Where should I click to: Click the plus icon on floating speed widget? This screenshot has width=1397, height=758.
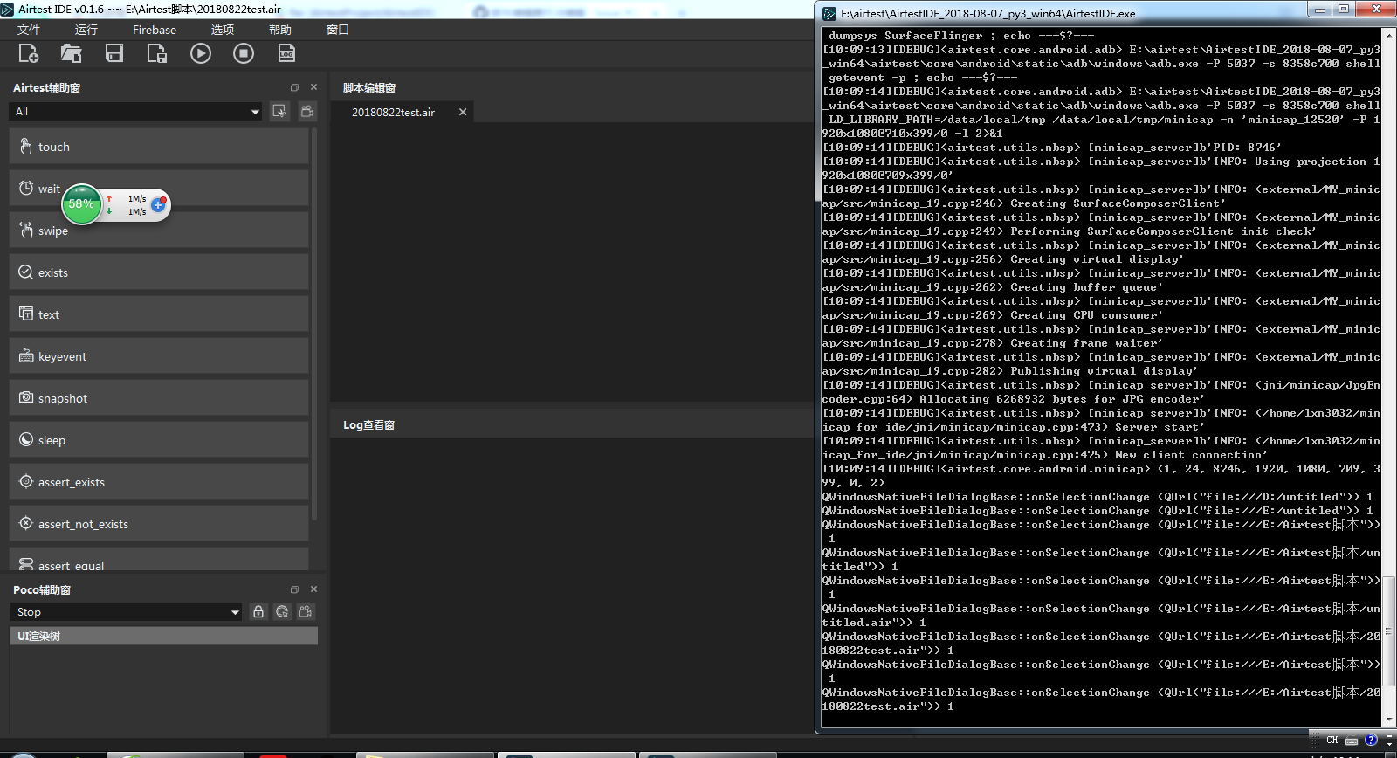tap(158, 205)
